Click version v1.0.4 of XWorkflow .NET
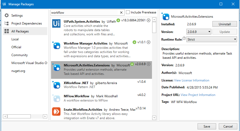 click(141, 82)
